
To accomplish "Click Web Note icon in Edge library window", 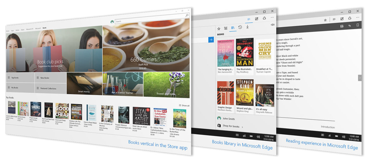I will 257,19.
